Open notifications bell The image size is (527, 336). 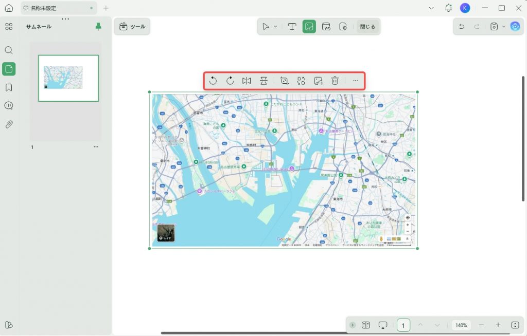point(448,8)
